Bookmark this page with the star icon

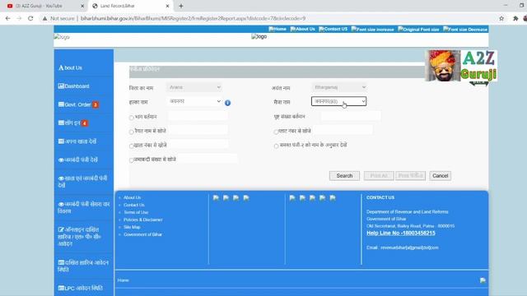501,18
